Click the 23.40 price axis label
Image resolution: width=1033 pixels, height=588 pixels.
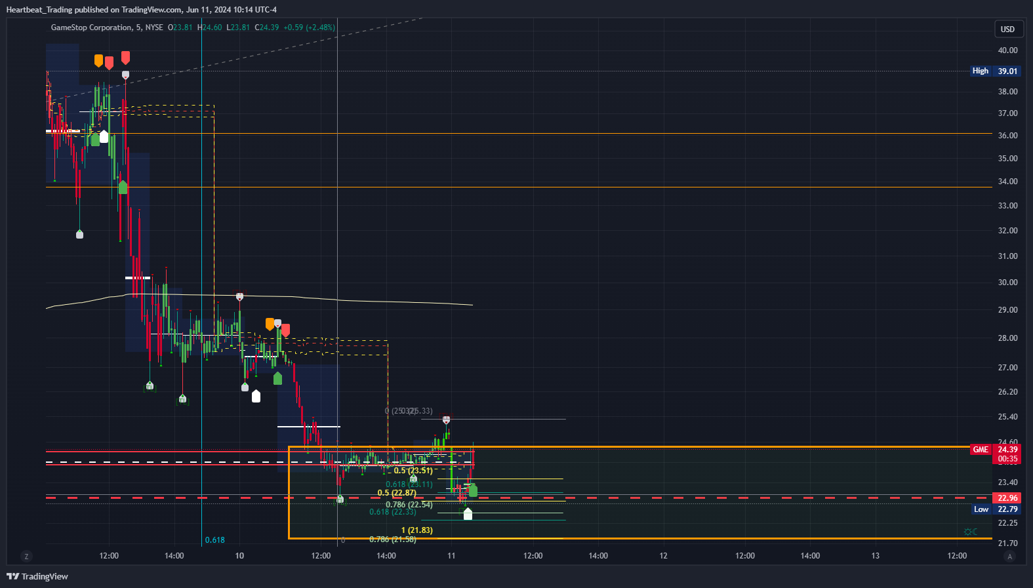(1007, 482)
